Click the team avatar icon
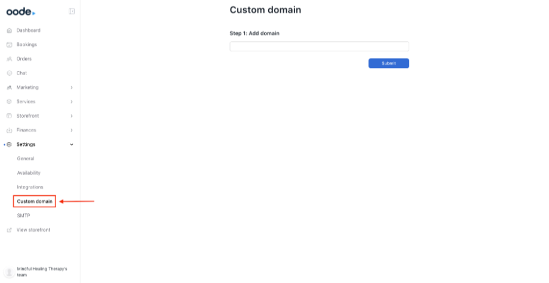549x283 pixels. (9, 272)
